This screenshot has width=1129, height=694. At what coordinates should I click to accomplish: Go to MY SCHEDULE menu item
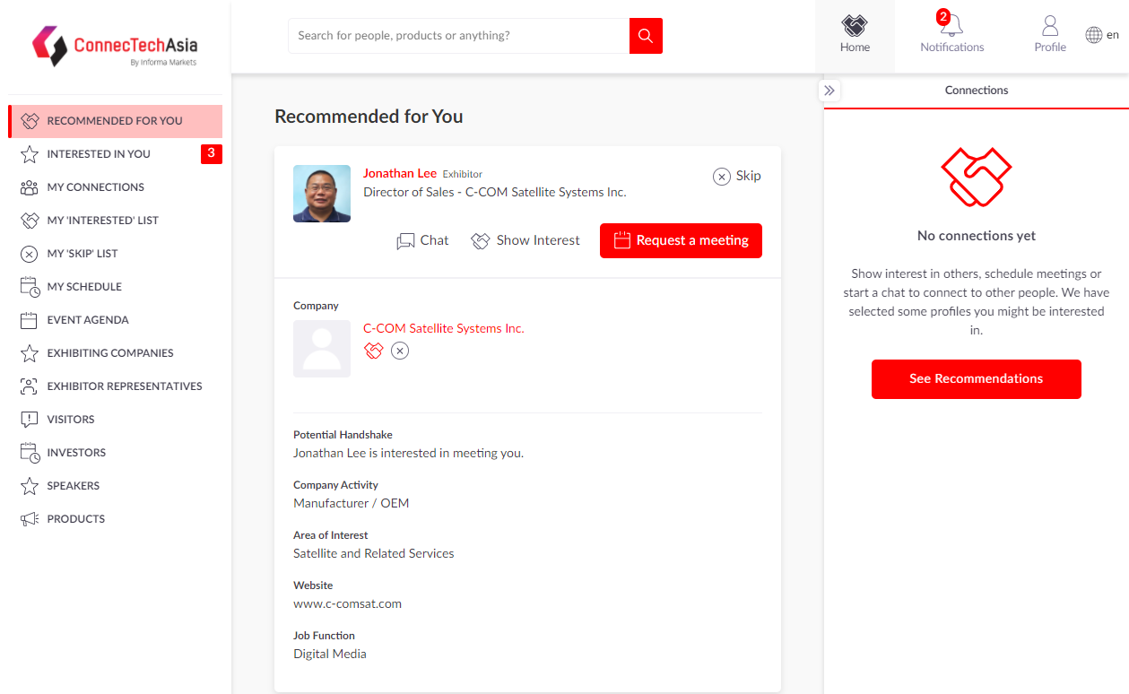[x=115, y=287]
